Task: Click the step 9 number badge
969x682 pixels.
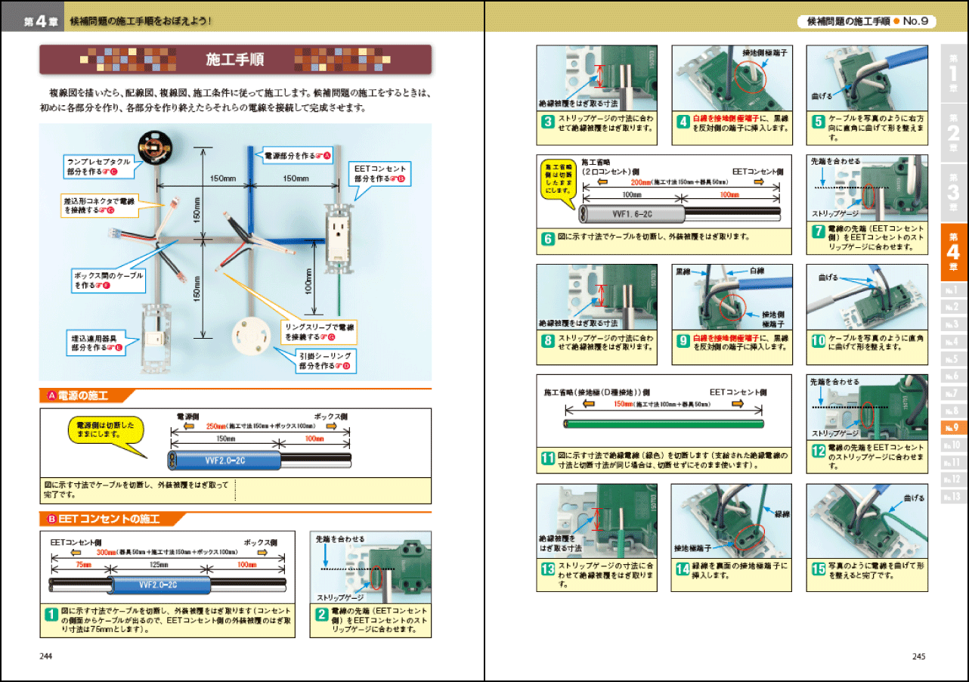Action: click(682, 342)
